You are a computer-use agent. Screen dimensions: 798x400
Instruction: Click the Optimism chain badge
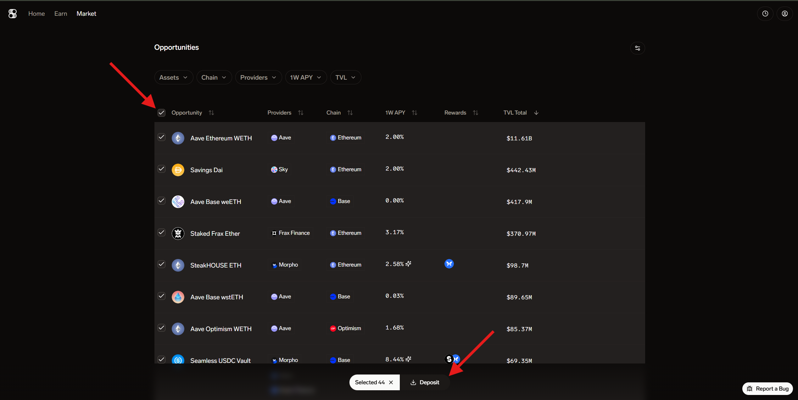[x=345, y=328]
